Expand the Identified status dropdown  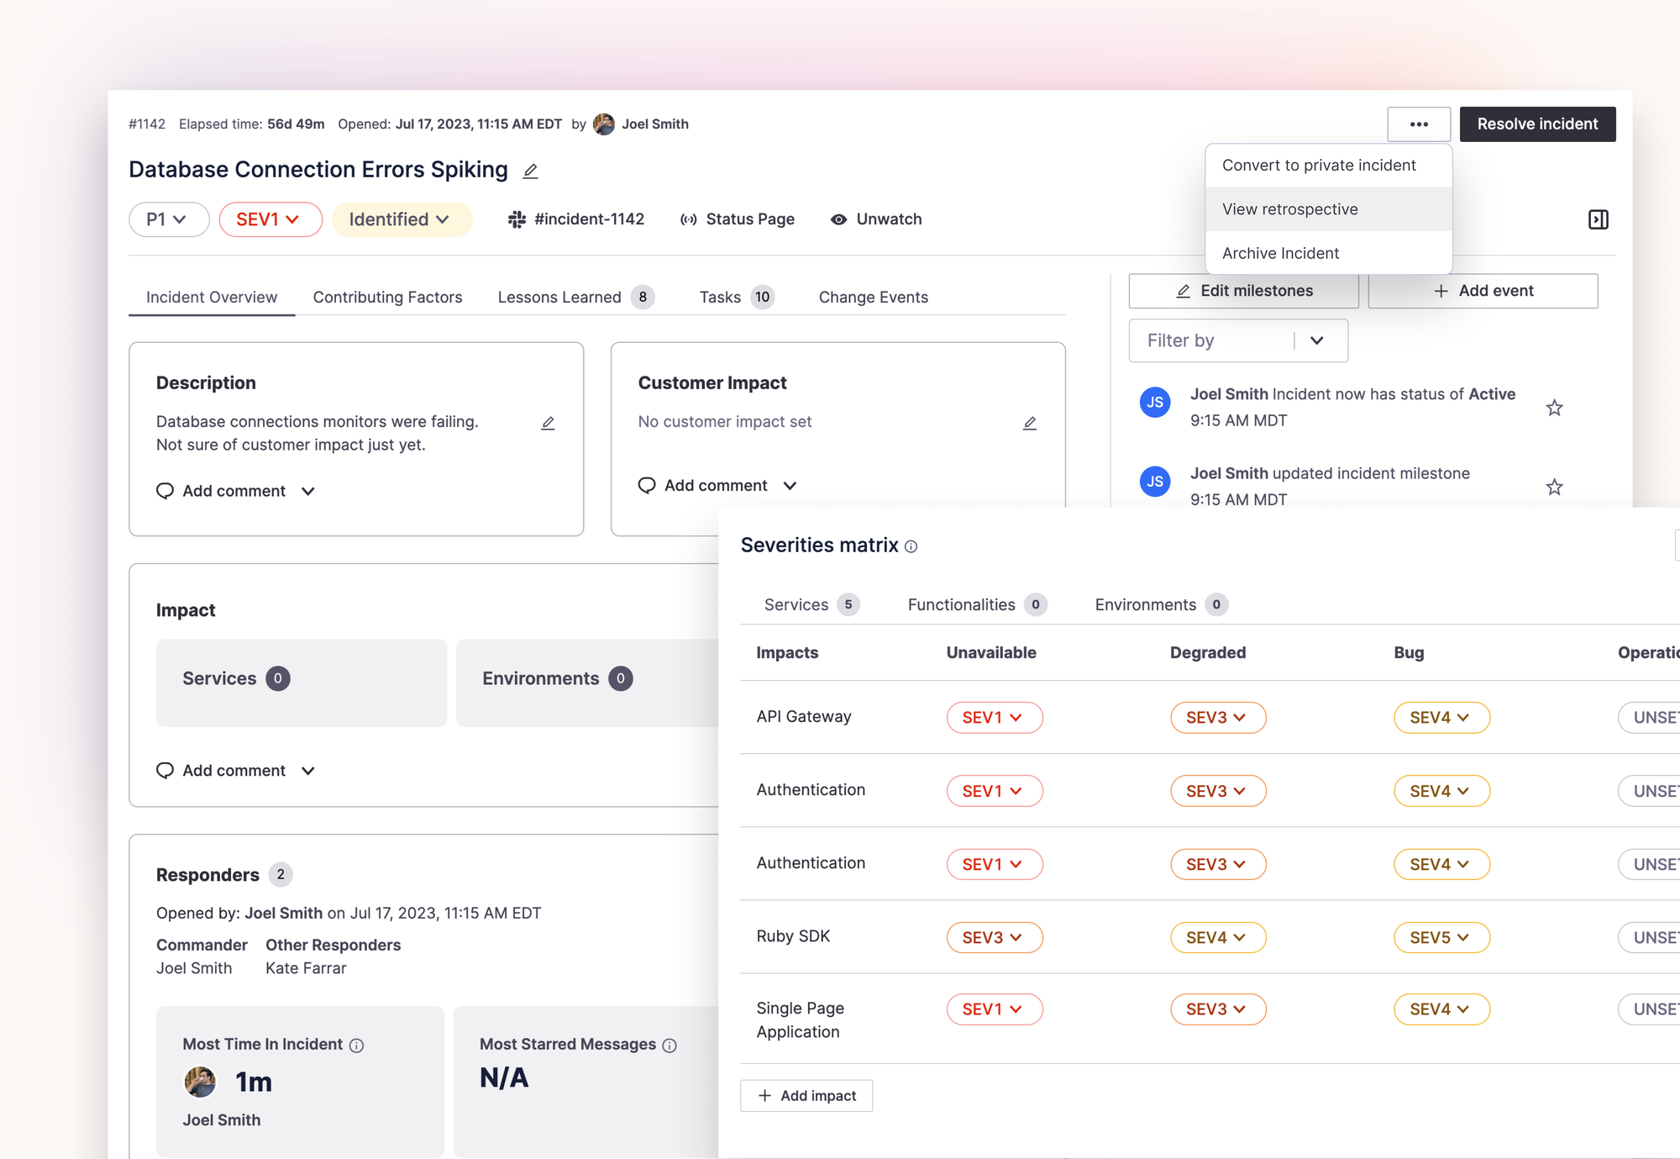[x=401, y=219]
